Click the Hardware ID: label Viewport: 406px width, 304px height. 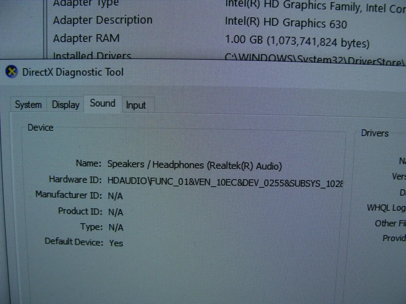click(75, 180)
